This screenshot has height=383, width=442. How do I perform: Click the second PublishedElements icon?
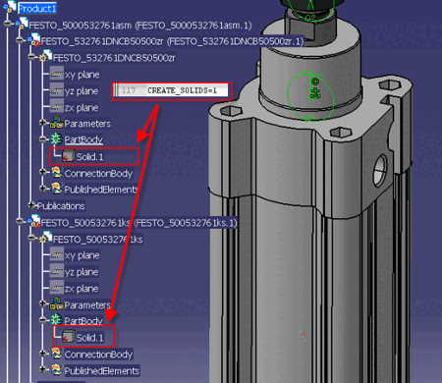(x=56, y=369)
